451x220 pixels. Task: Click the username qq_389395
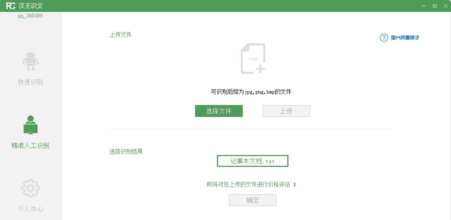pos(31,16)
